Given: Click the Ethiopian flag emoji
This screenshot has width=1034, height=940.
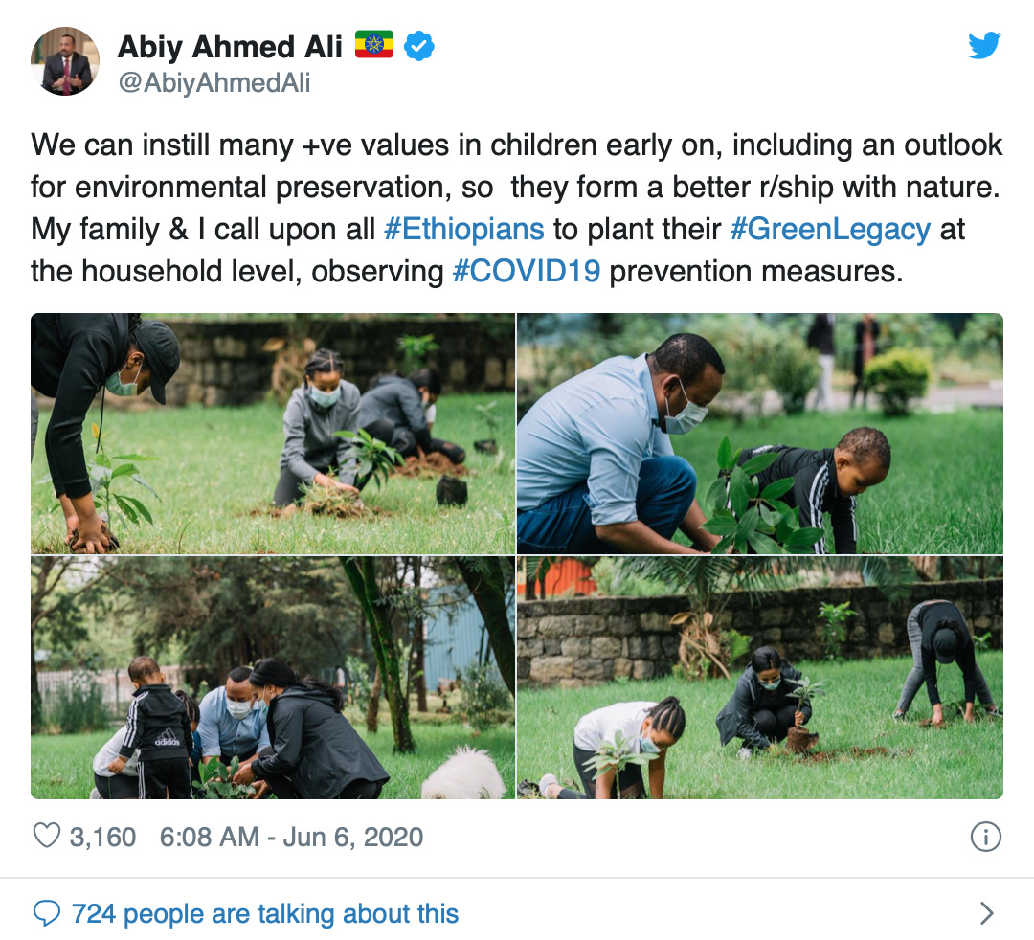Looking at the screenshot, I should 374,45.
